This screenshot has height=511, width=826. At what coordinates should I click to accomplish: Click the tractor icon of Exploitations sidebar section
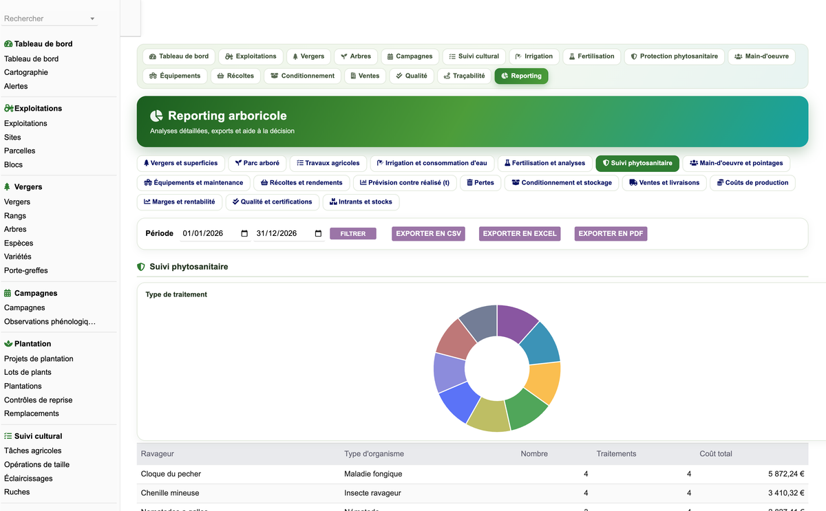click(9, 109)
